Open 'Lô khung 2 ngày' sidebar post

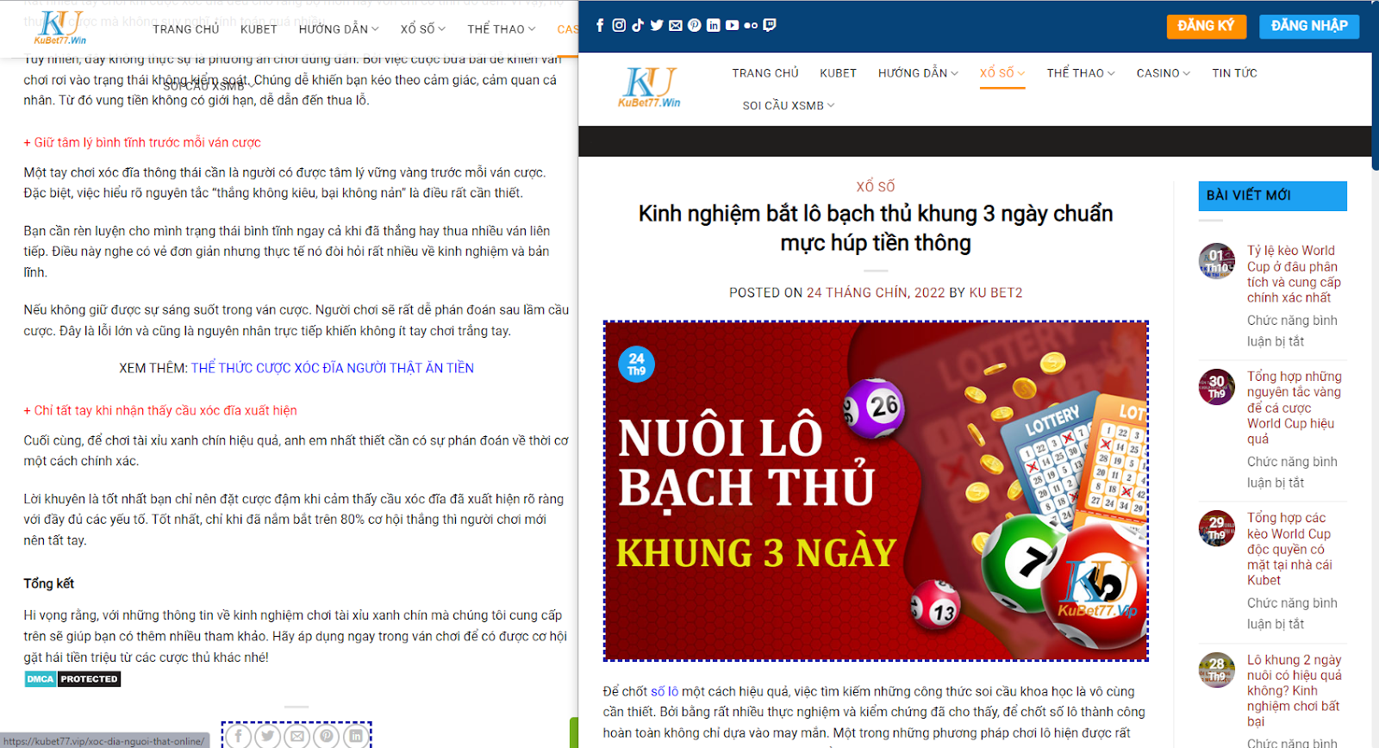click(1294, 690)
